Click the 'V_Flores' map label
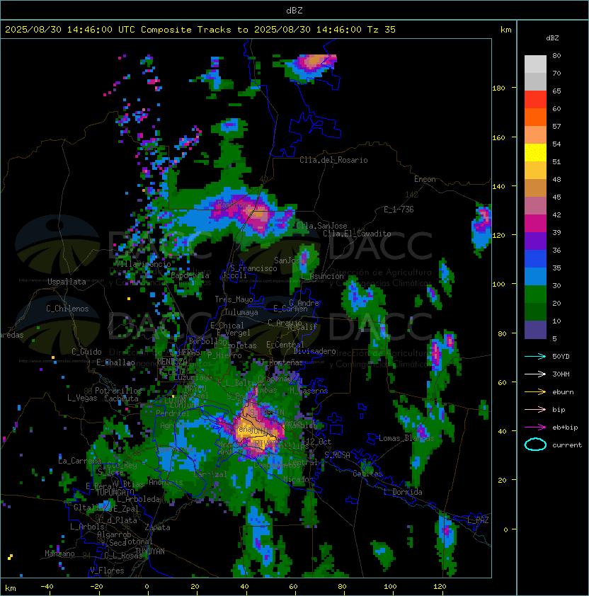589x596 pixels. 107,571
